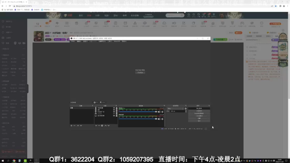
Task: Open OBS settings from the fifth Controls button
Action: click(199, 118)
